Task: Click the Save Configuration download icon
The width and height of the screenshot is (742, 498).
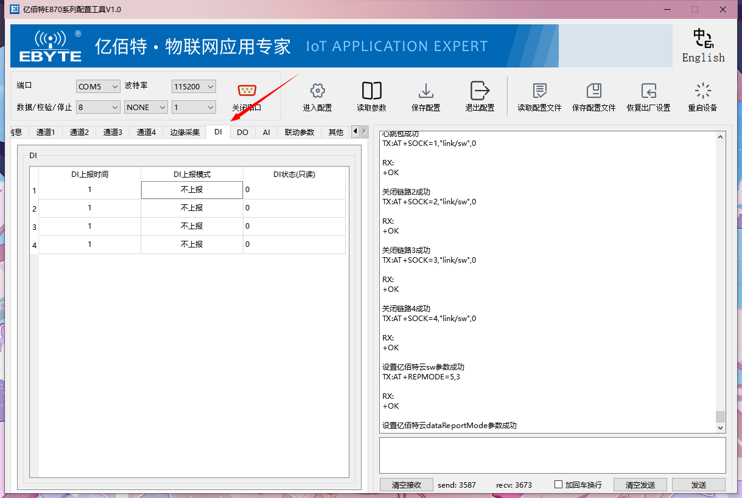Action: click(425, 91)
